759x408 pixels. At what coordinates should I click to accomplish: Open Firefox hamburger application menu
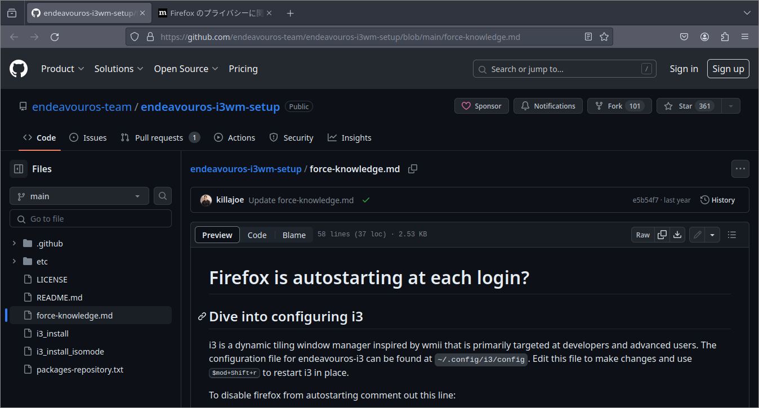(745, 37)
